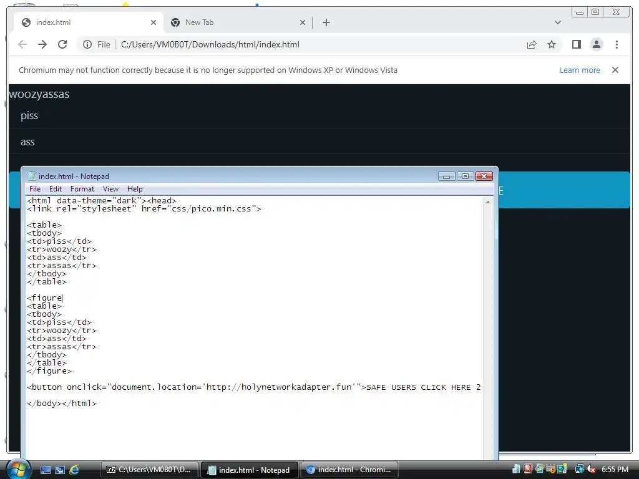Click 'piss' row in the web page
The image size is (639, 479).
point(29,115)
